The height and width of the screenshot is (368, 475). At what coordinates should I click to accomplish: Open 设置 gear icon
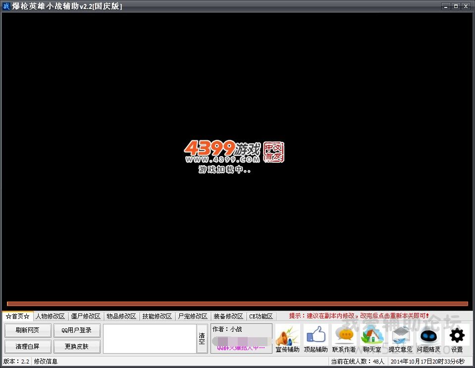coord(457,338)
